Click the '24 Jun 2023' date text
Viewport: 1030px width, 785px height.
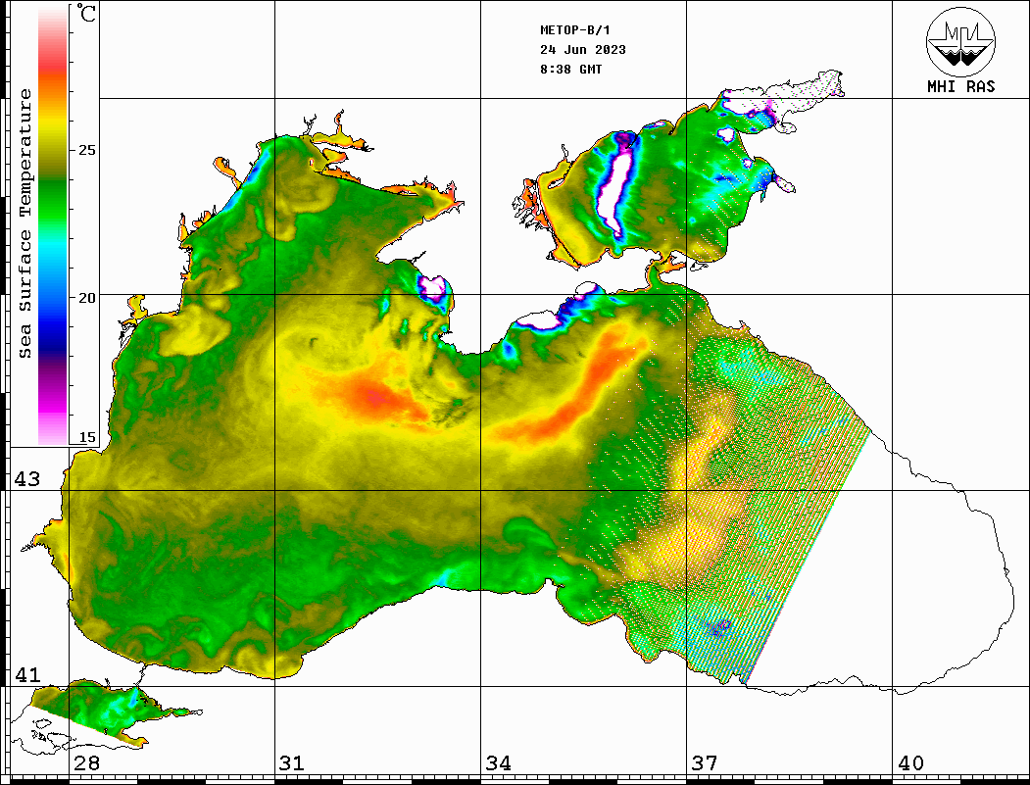[x=583, y=50]
